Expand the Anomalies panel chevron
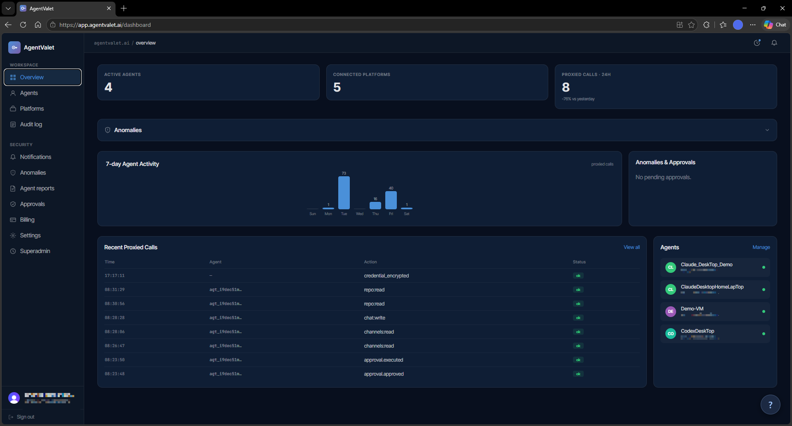The height and width of the screenshot is (426, 792). coord(767,130)
